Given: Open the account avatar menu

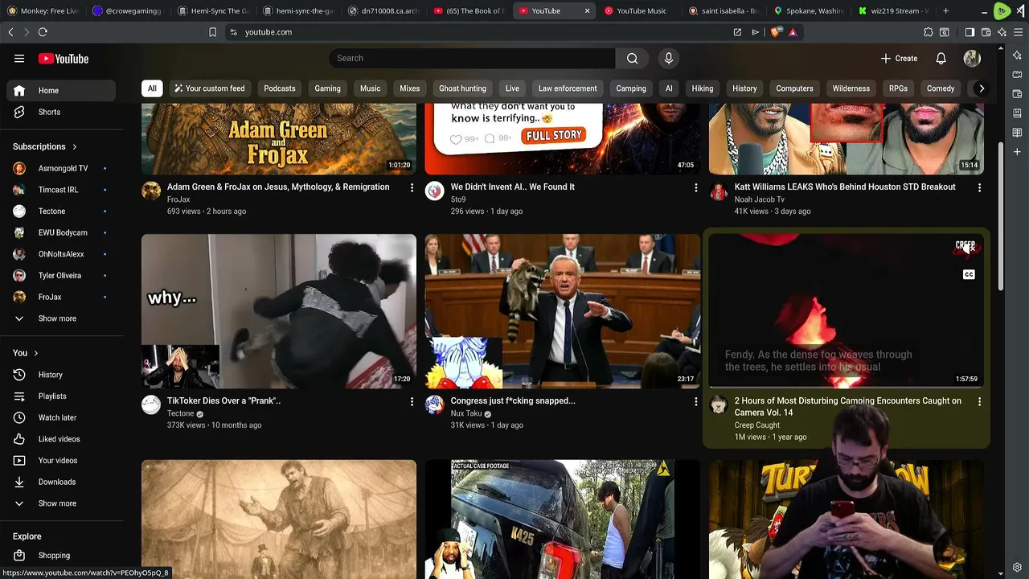Looking at the screenshot, I should tap(972, 59).
